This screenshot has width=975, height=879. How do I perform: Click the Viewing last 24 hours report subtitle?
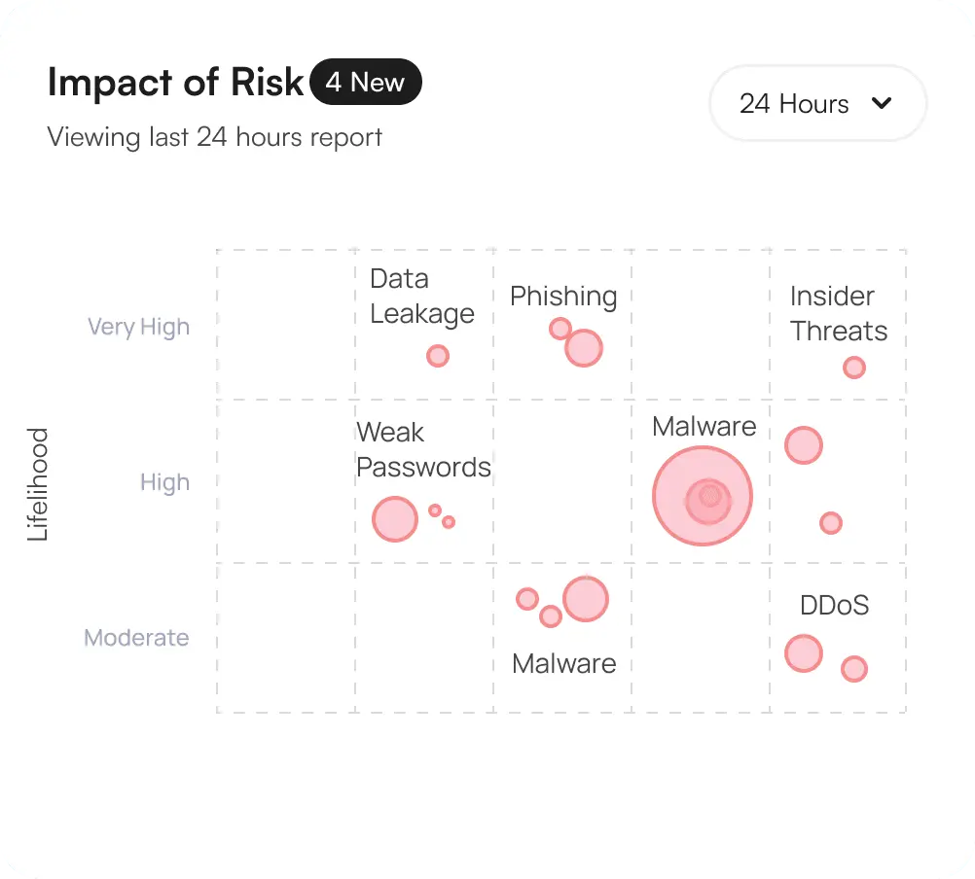[x=215, y=137]
